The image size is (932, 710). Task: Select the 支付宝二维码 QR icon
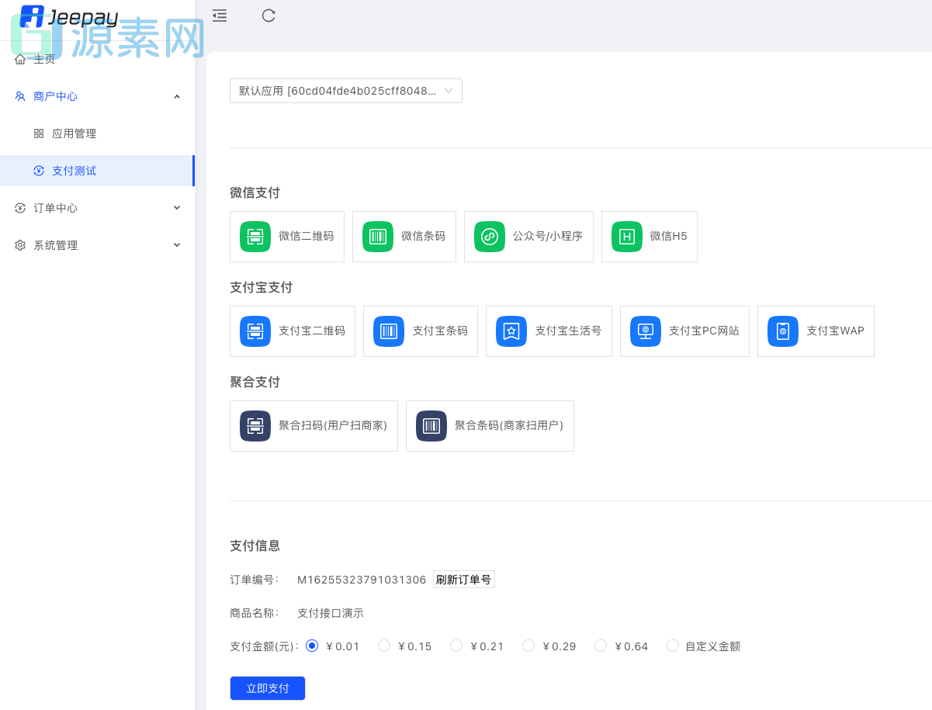pyautogui.click(x=255, y=331)
